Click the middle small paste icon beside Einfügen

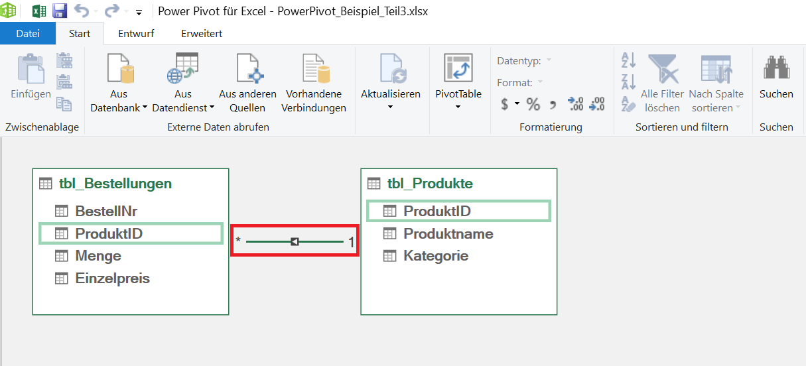[x=64, y=82]
